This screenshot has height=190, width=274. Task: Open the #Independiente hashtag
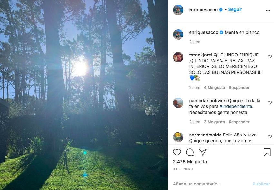pyautogui.click(x=236, y=106)
